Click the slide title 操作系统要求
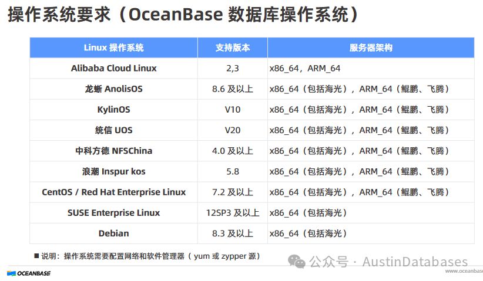Screen dimensions: 483x281 click(59, 15)
